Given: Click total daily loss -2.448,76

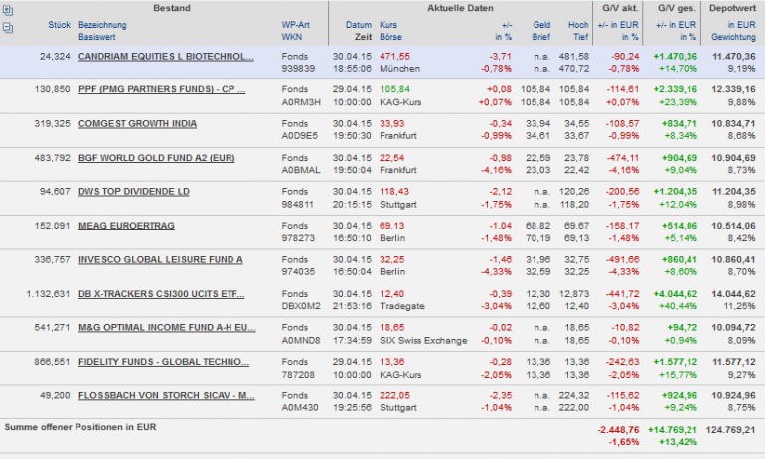Looking at the screenshot, I should pyautogui.click(x=618, y=430).
